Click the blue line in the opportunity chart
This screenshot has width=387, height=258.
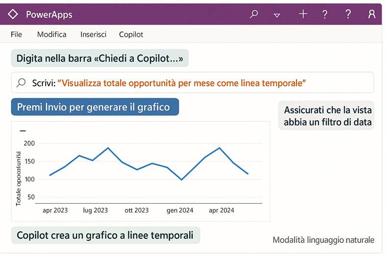[x=107, y=148]
